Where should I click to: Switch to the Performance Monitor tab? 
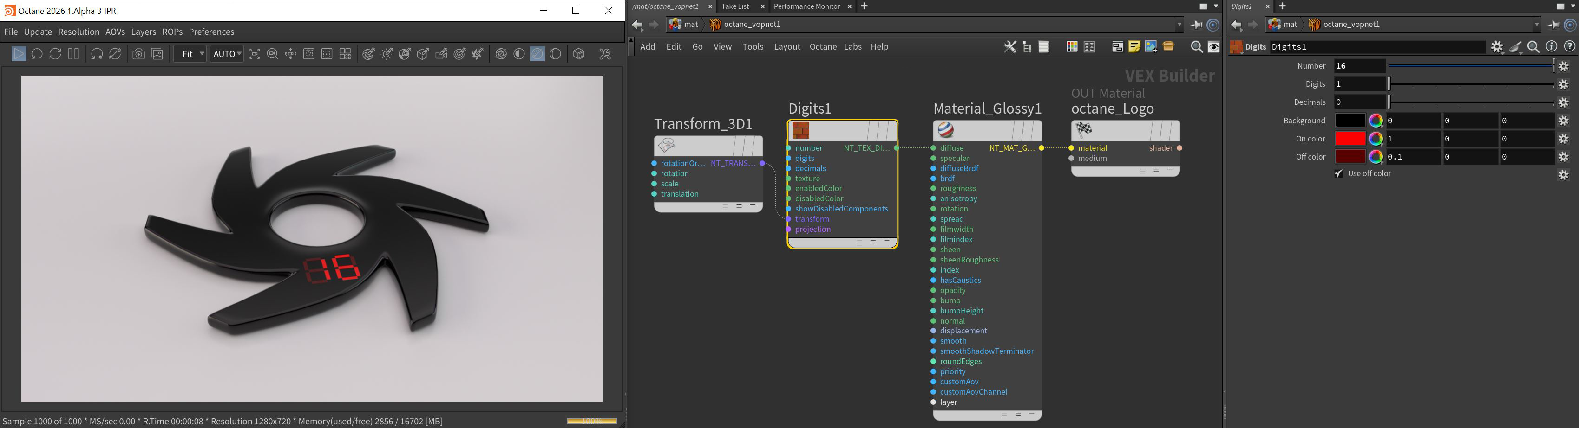point(806,7)
